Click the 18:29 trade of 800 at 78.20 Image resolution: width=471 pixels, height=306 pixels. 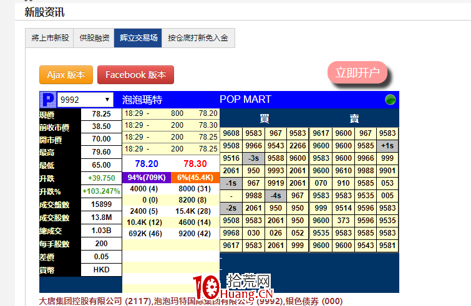tap(171, 113)
